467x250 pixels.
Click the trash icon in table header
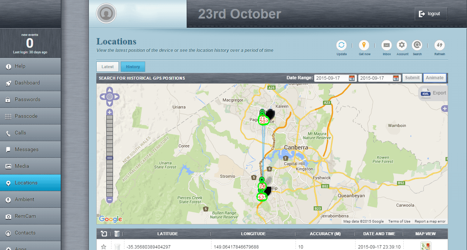tap(117, 234)
